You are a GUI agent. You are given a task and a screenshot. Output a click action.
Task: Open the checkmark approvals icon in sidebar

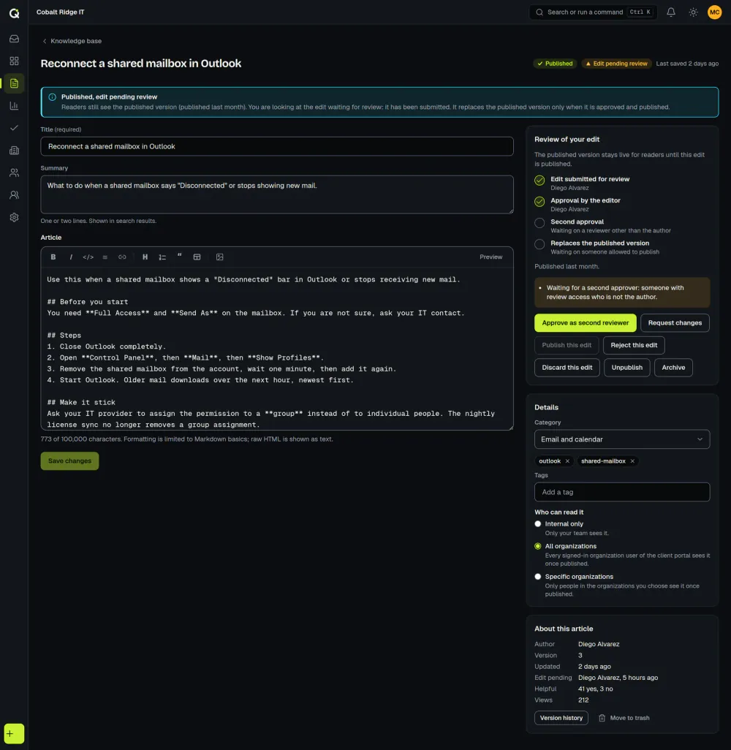point(14,128)
